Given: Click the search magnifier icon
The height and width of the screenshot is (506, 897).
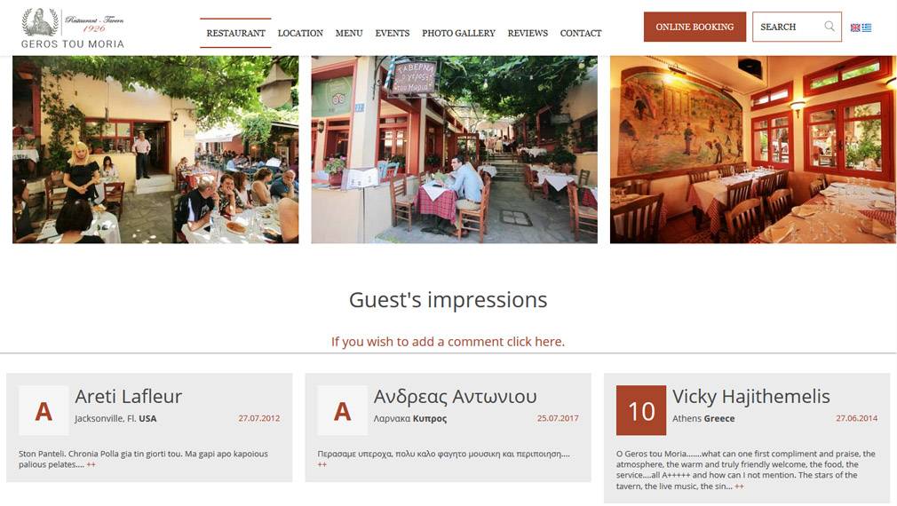Looking at the screenshot, I should click(829, 27).
